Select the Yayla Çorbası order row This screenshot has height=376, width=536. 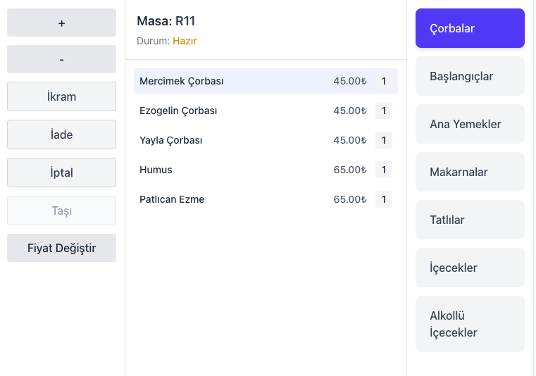[266, 140]
